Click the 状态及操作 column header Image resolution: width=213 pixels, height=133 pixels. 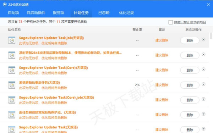point(193,29)
